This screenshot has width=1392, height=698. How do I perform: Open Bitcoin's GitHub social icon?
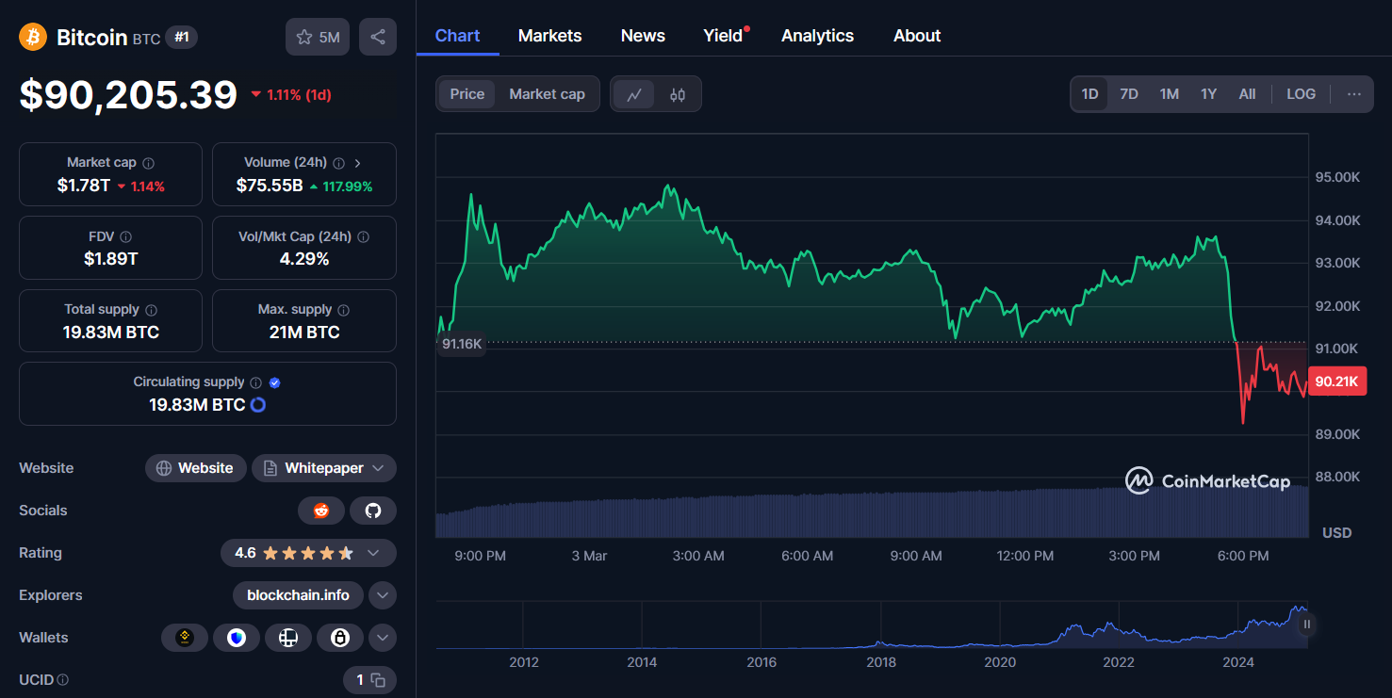pyautogui.click(x=373, y=510)
